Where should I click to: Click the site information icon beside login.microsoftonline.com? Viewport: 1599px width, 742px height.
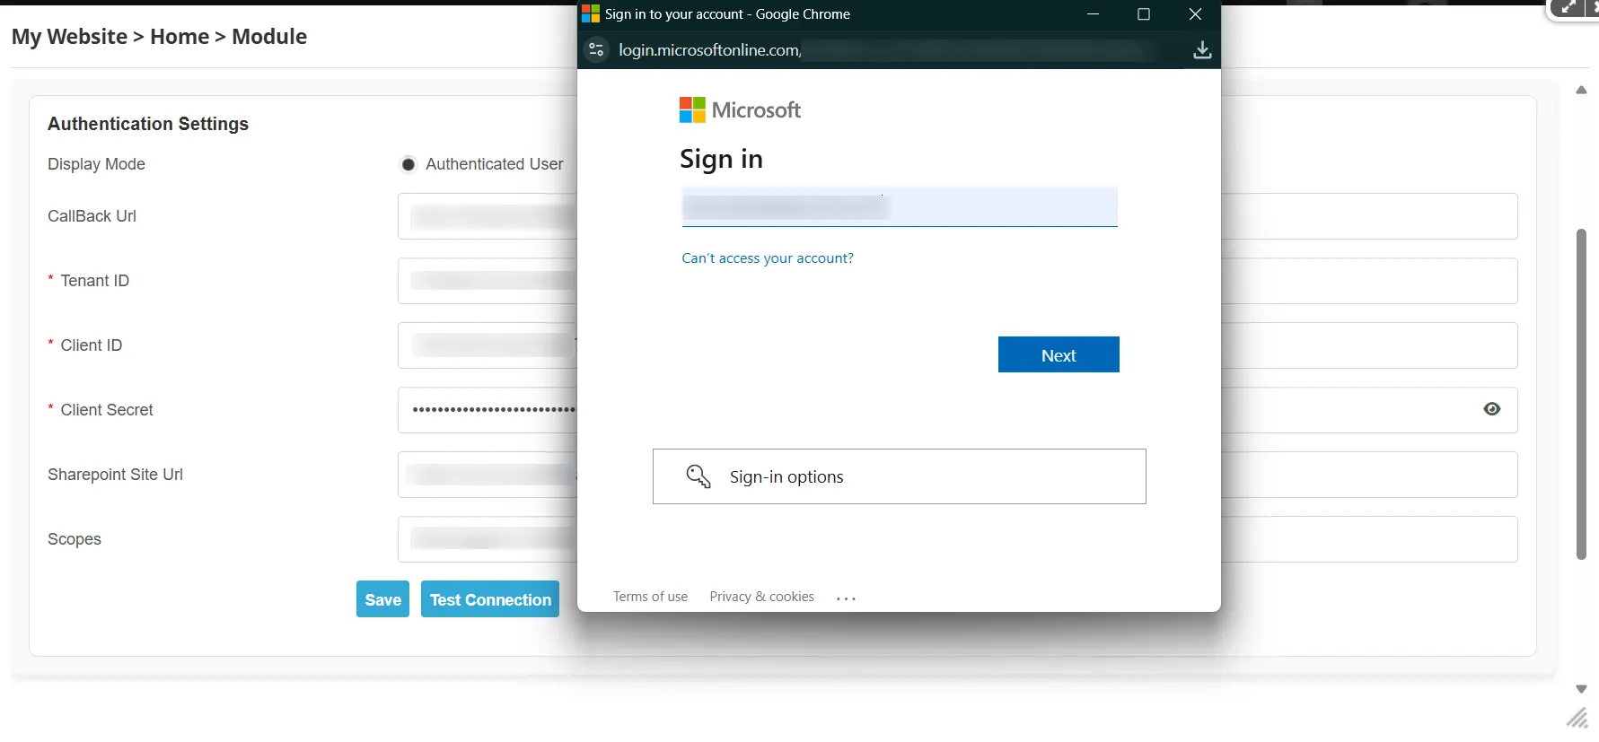[596, 49]
